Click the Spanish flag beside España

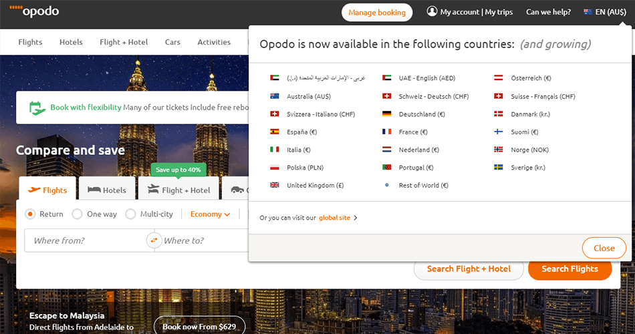(x=275, y=132)
